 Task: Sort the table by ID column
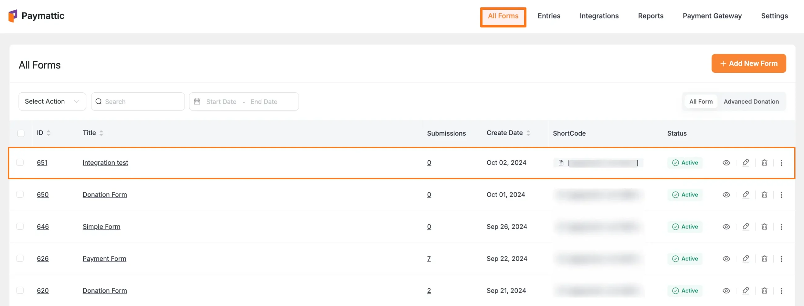pos(48,133)
